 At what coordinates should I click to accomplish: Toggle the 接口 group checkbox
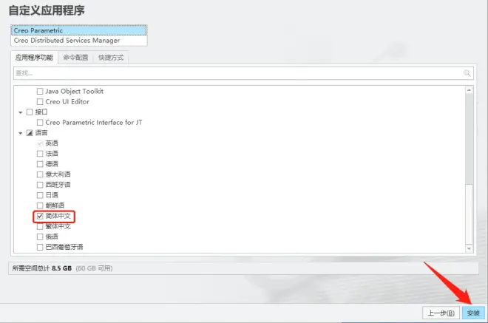[x=30, y=112]
